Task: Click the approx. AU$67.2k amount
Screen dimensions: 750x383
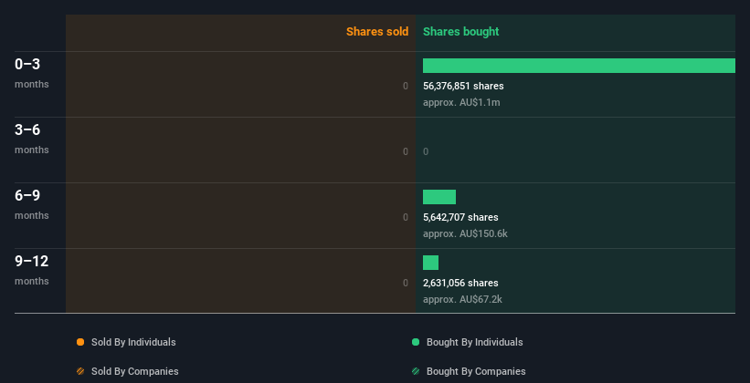Action: [462, 299]
